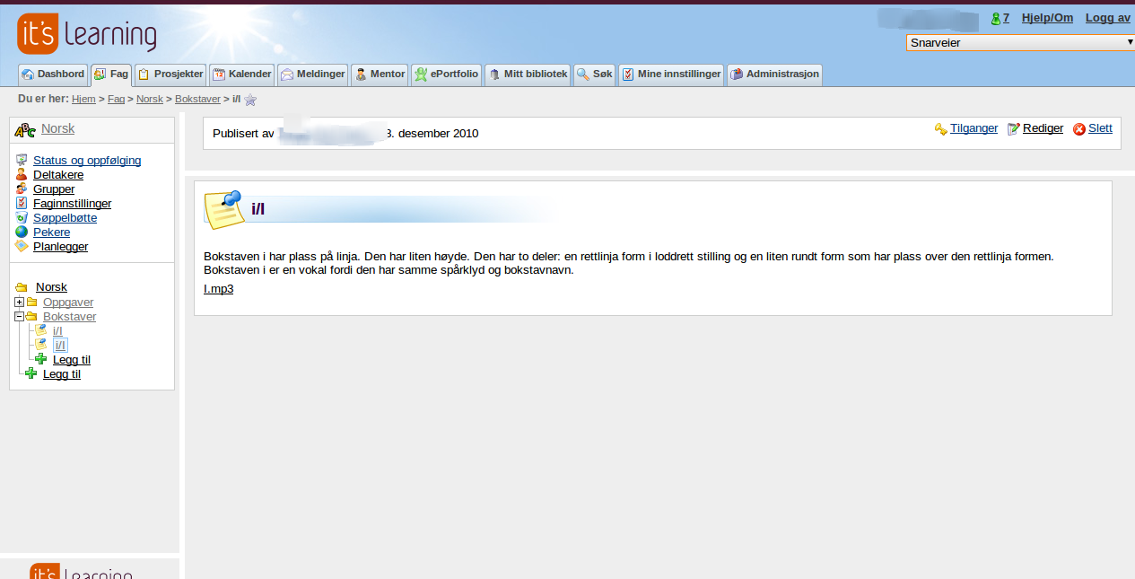The height and width of the screenshot is (579, 1135).
Task: Open the I.mp3 audio file link
Action: coord(219,289)
